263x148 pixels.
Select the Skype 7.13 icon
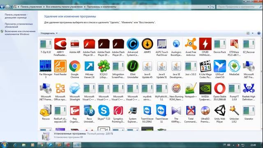click(x=104, y=111)
